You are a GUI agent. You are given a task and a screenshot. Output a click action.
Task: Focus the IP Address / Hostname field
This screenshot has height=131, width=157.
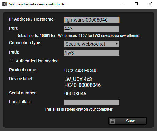92,20
